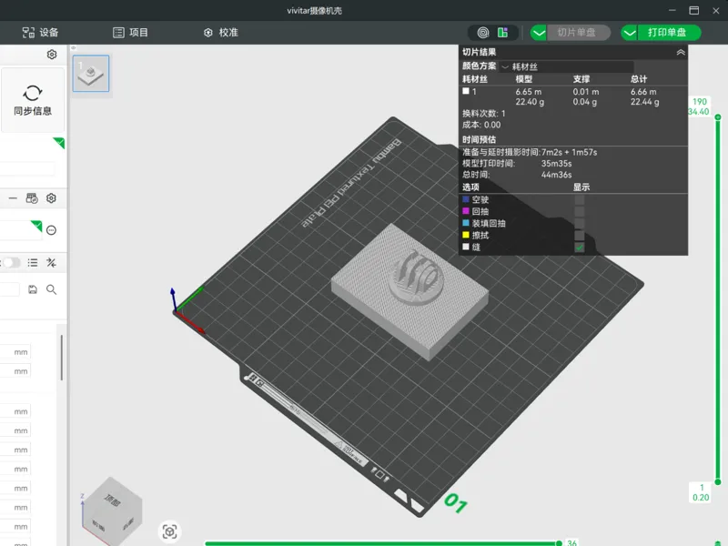The height and width of the screenshot is (546, 728).
Task: Click the 设备 tab icon
Action: pos(28,33)
